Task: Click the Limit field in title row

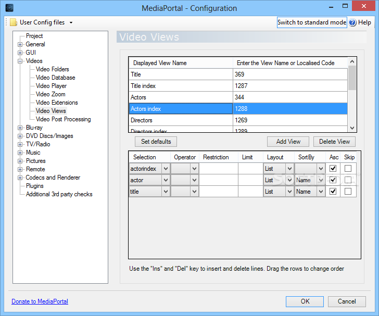Action: click(250, 192)
